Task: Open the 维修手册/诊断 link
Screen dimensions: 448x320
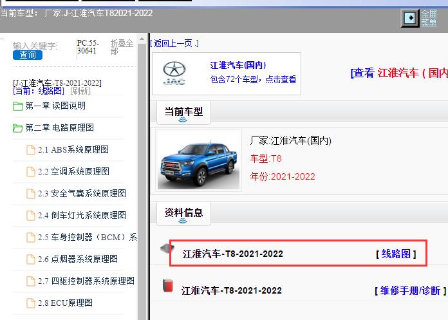Action: 410,290
